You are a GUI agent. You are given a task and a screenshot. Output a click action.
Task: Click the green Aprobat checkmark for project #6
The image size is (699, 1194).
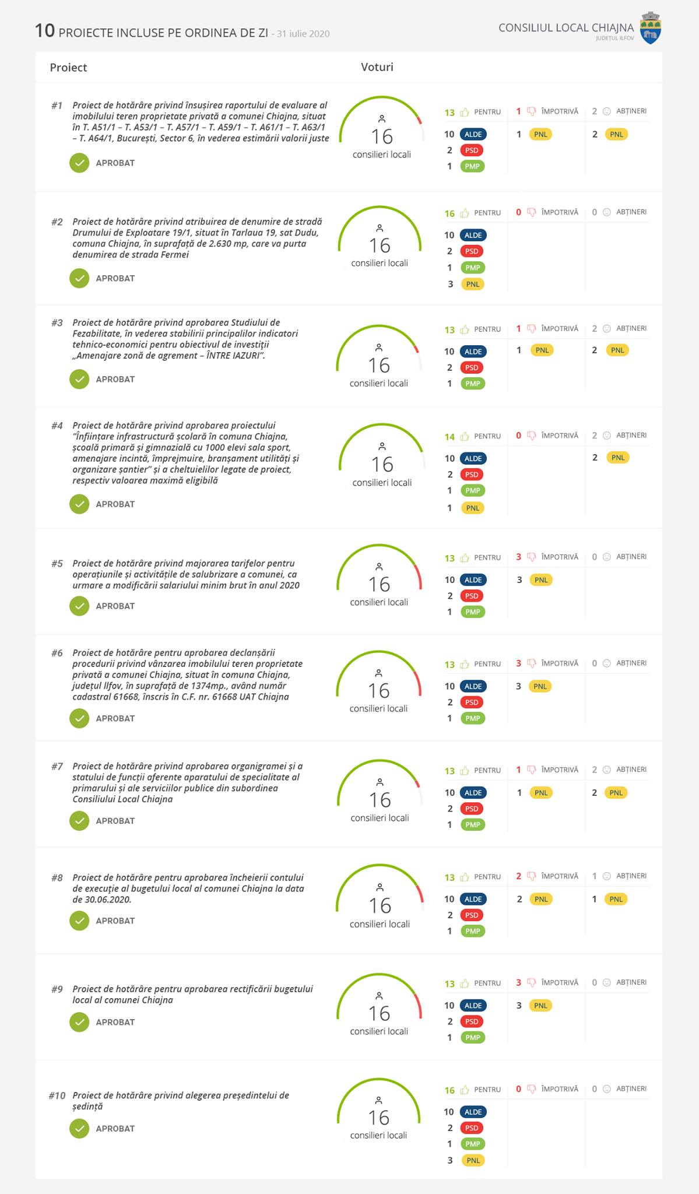click(x=79, y=718)
